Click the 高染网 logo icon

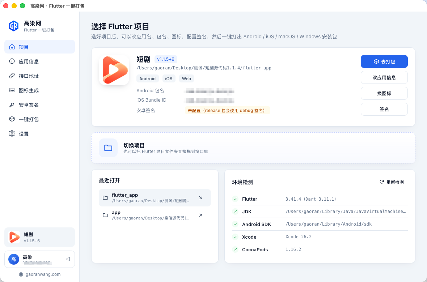coord(14,26)
